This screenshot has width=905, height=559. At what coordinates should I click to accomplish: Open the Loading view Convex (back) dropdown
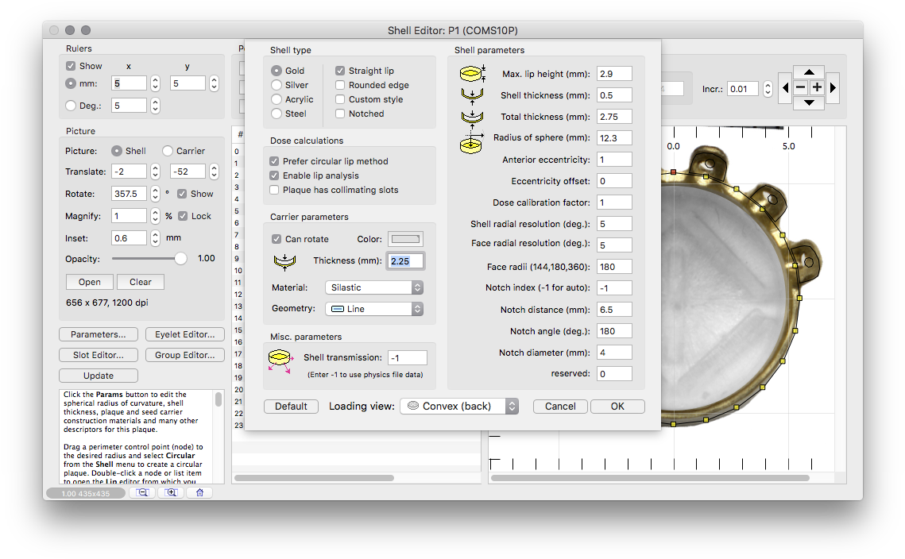click(459, 406)
